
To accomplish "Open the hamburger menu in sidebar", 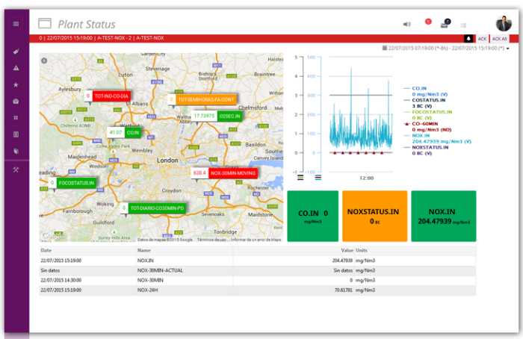I will click(16, 24).
